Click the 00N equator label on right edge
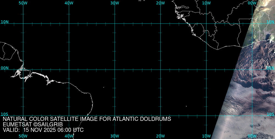The image size is (275, 139). [x=270, y=68]
